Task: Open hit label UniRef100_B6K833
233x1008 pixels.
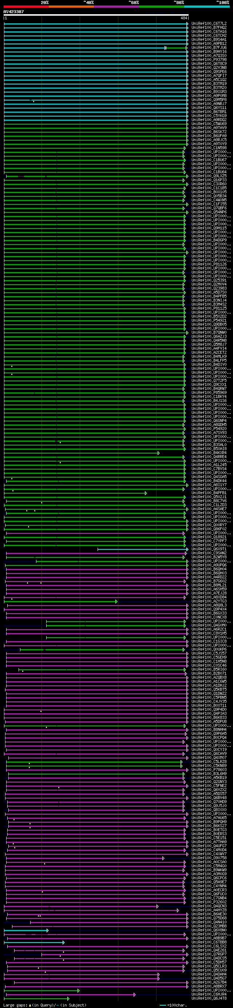Action: 209,717
